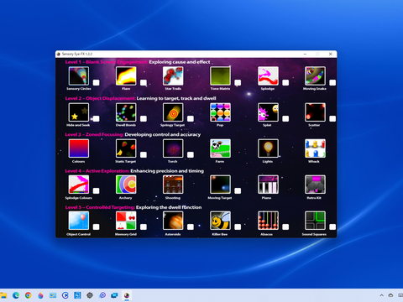Image resolution: width=403 pixels, height=302 pixels.
Task: Launch the Splodge painting activity
Action: (x=268, y=75)
